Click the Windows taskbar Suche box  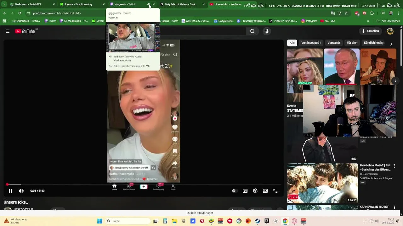tap(128, 221)
